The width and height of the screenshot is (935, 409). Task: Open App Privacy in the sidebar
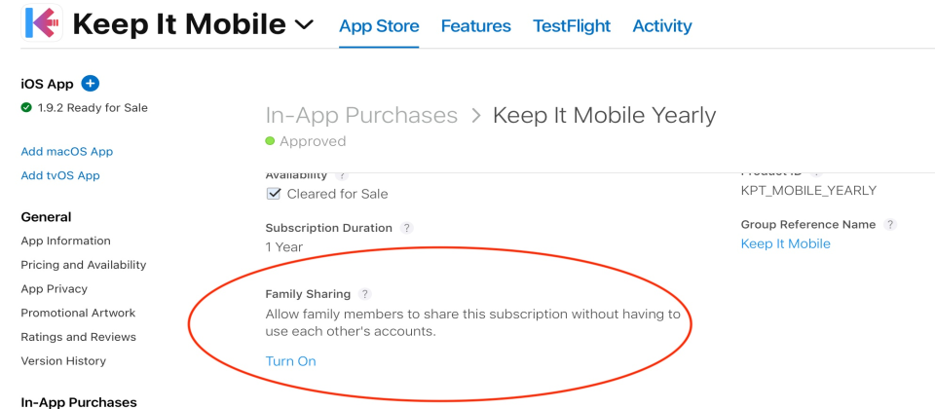tap(55, 289)
